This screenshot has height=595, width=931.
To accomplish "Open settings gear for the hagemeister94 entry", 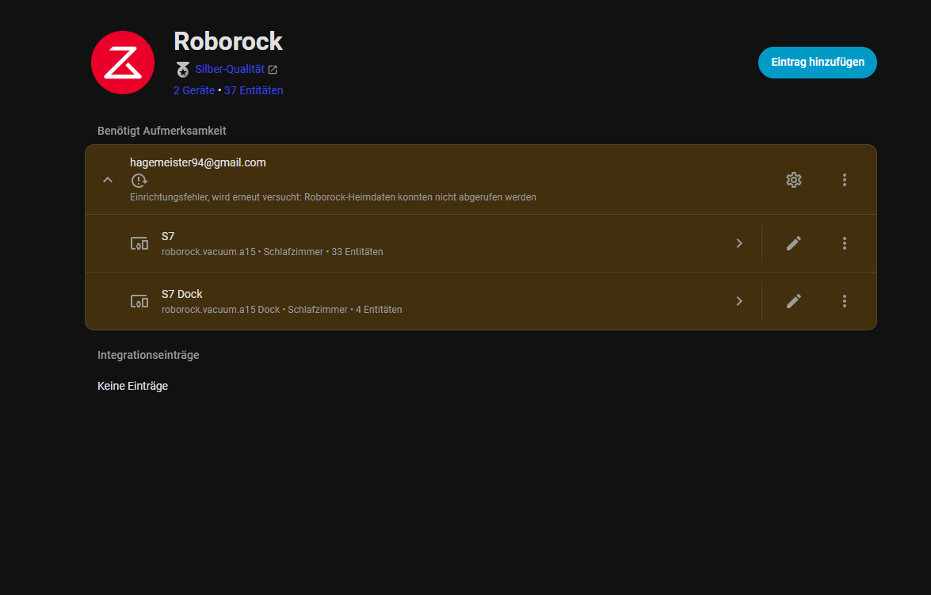I will (x=793, y=180).
